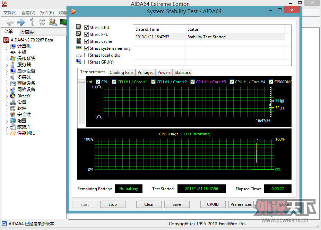The height and width of the screenshot is (230, 321).
Task: Switch to the 收藏夹 favorites tab
Action: tap(27, 32)
